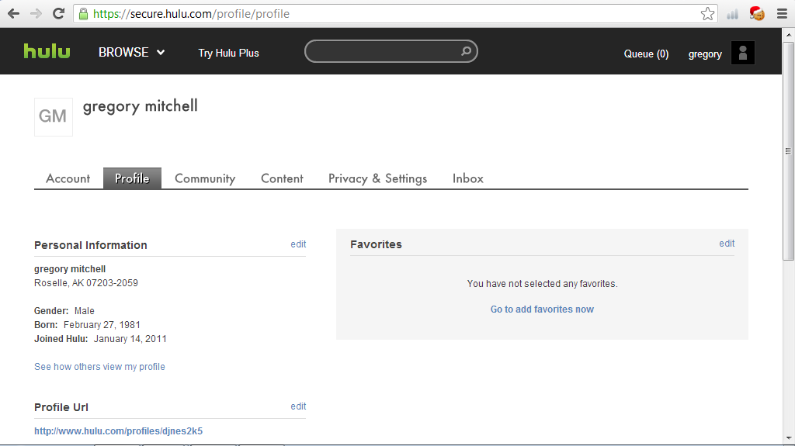Click the green SSL padlock icon

click(84, 14)
